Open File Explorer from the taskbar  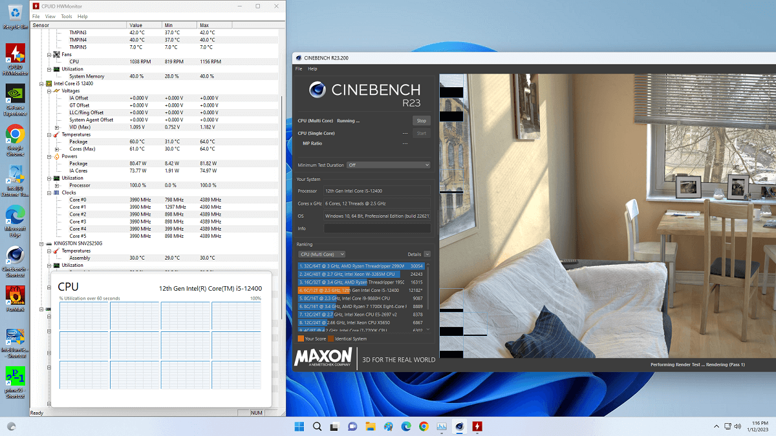point(371,426)
